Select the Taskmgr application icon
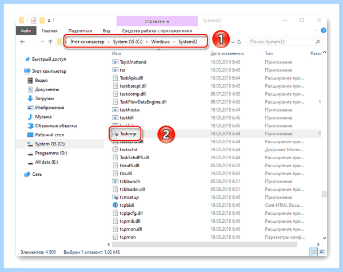The image size is (343, 272). click(115, 133)
